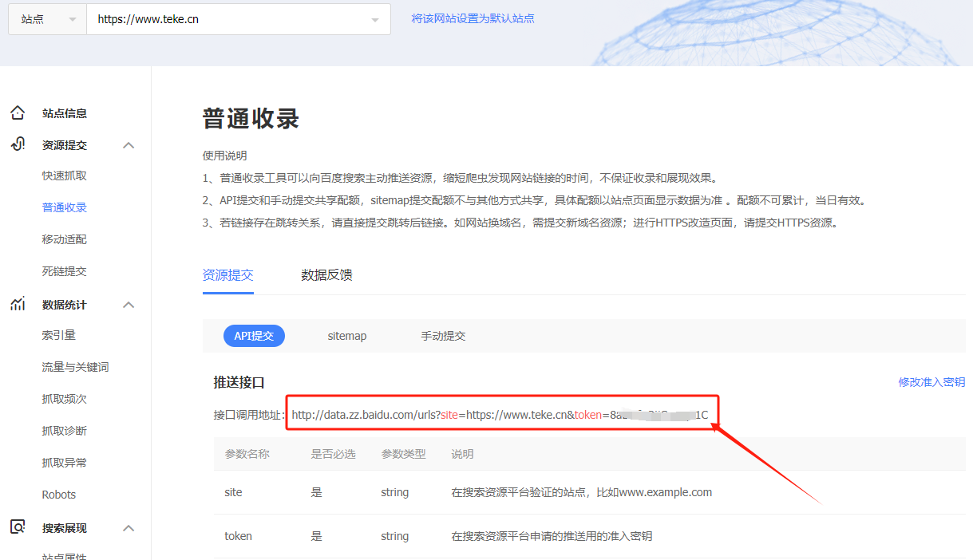Screen dimensions: 973x560
Task: Select the sitemap submission option
Action: tap(347, 336)
